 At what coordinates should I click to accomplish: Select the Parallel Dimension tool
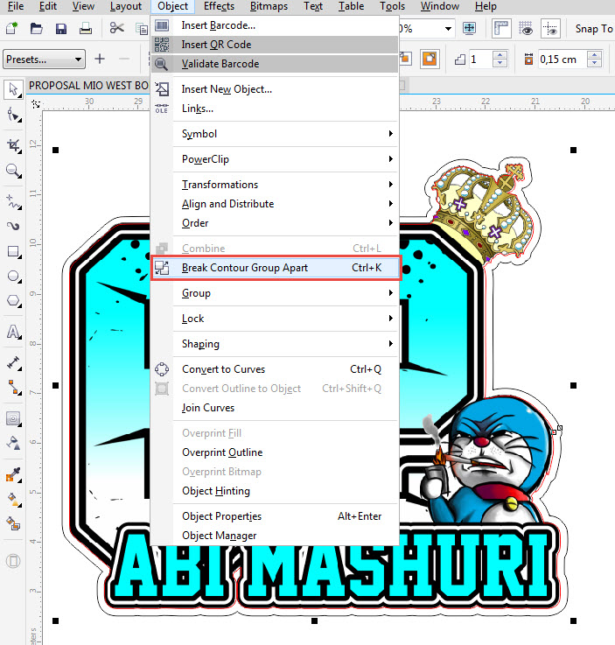tap(13, 363)
